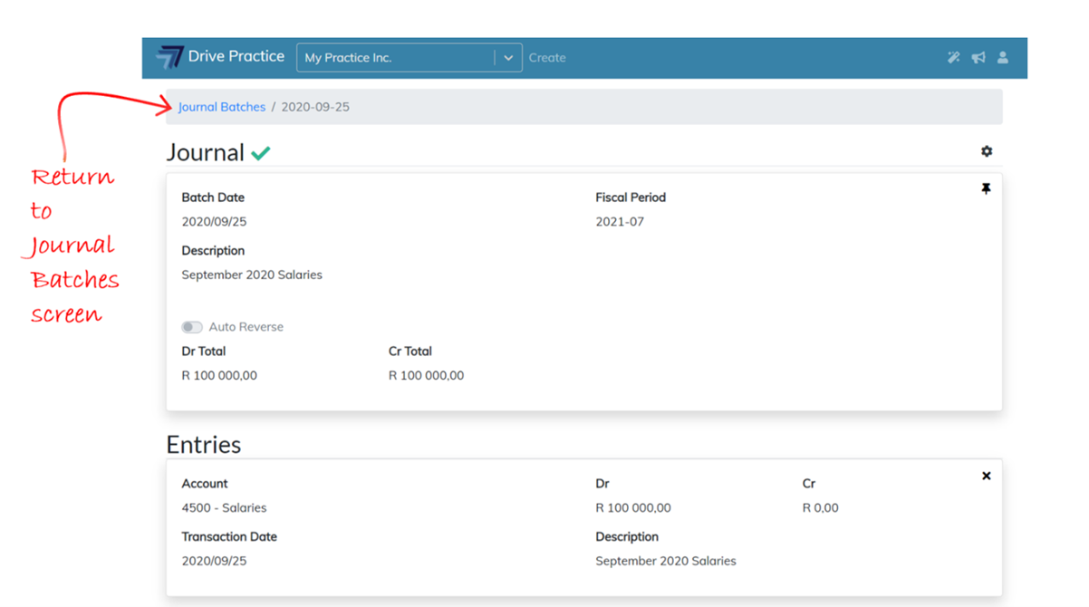This screenshot has width=1089, height=607.
Task: Remove the 4500 - Salaries entry with X
Action: 987,476
